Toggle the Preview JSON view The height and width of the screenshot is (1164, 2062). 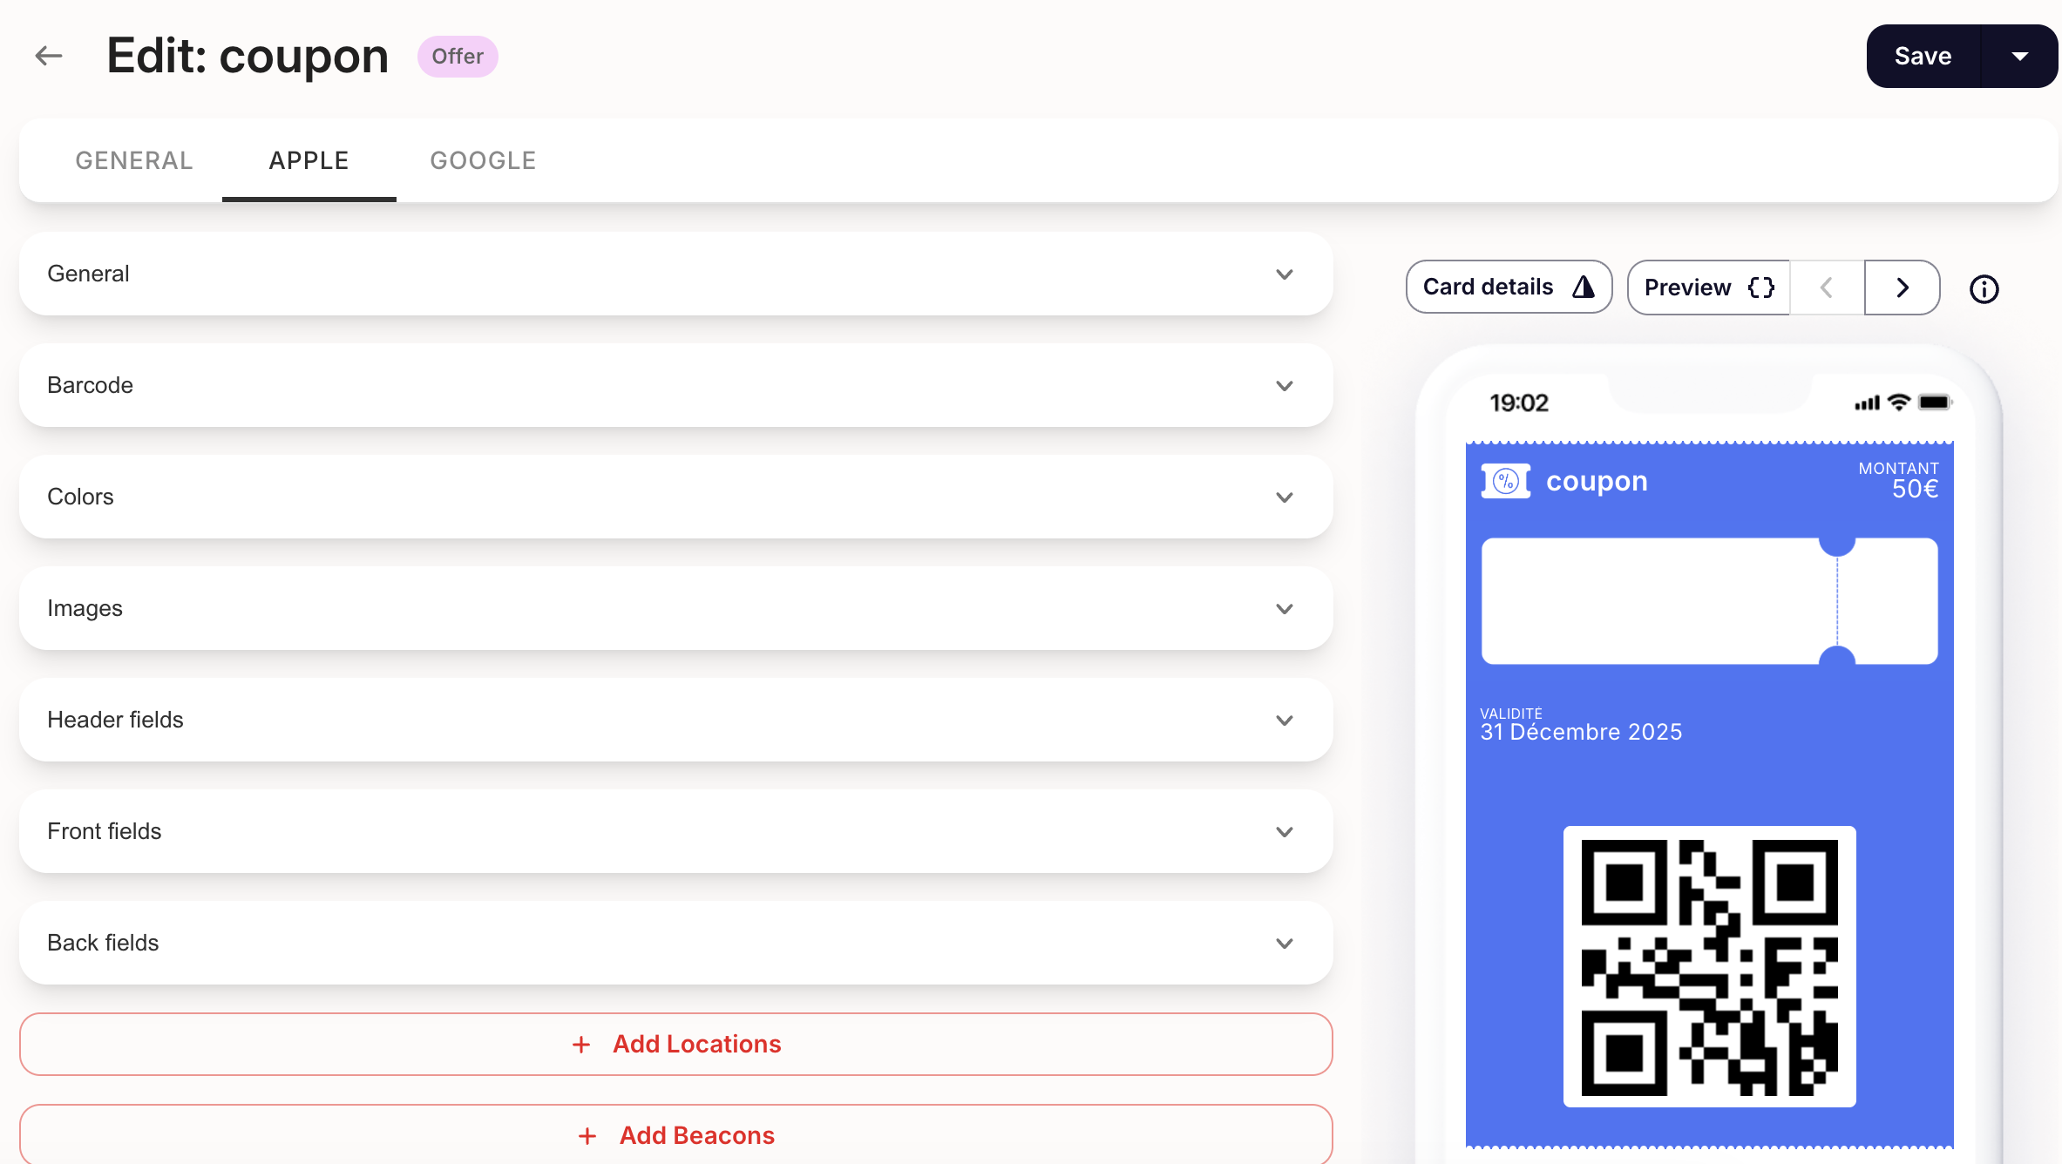tap(1708, 288)
